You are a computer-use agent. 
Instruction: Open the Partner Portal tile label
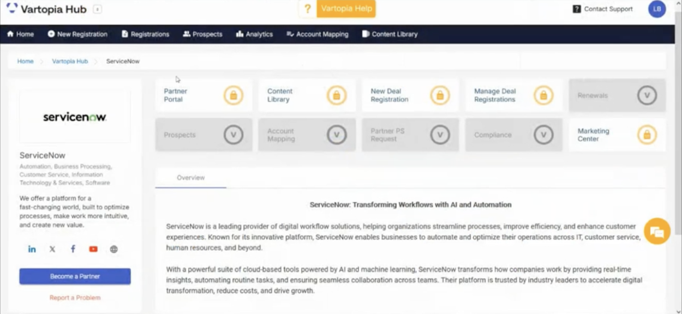(176, 95)
